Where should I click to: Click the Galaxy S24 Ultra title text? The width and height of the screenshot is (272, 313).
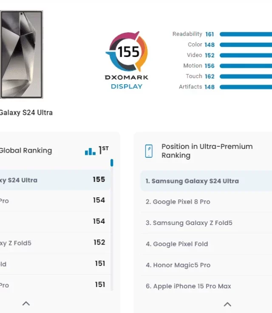pos(26,113)
